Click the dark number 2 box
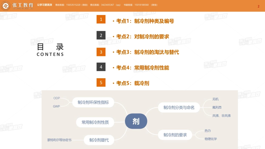 click(x=101, y=35)
